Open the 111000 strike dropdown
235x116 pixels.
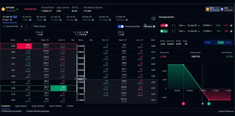tap(207, 31)
